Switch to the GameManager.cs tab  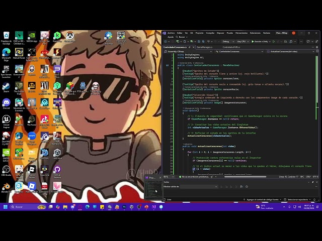[204, 47]
